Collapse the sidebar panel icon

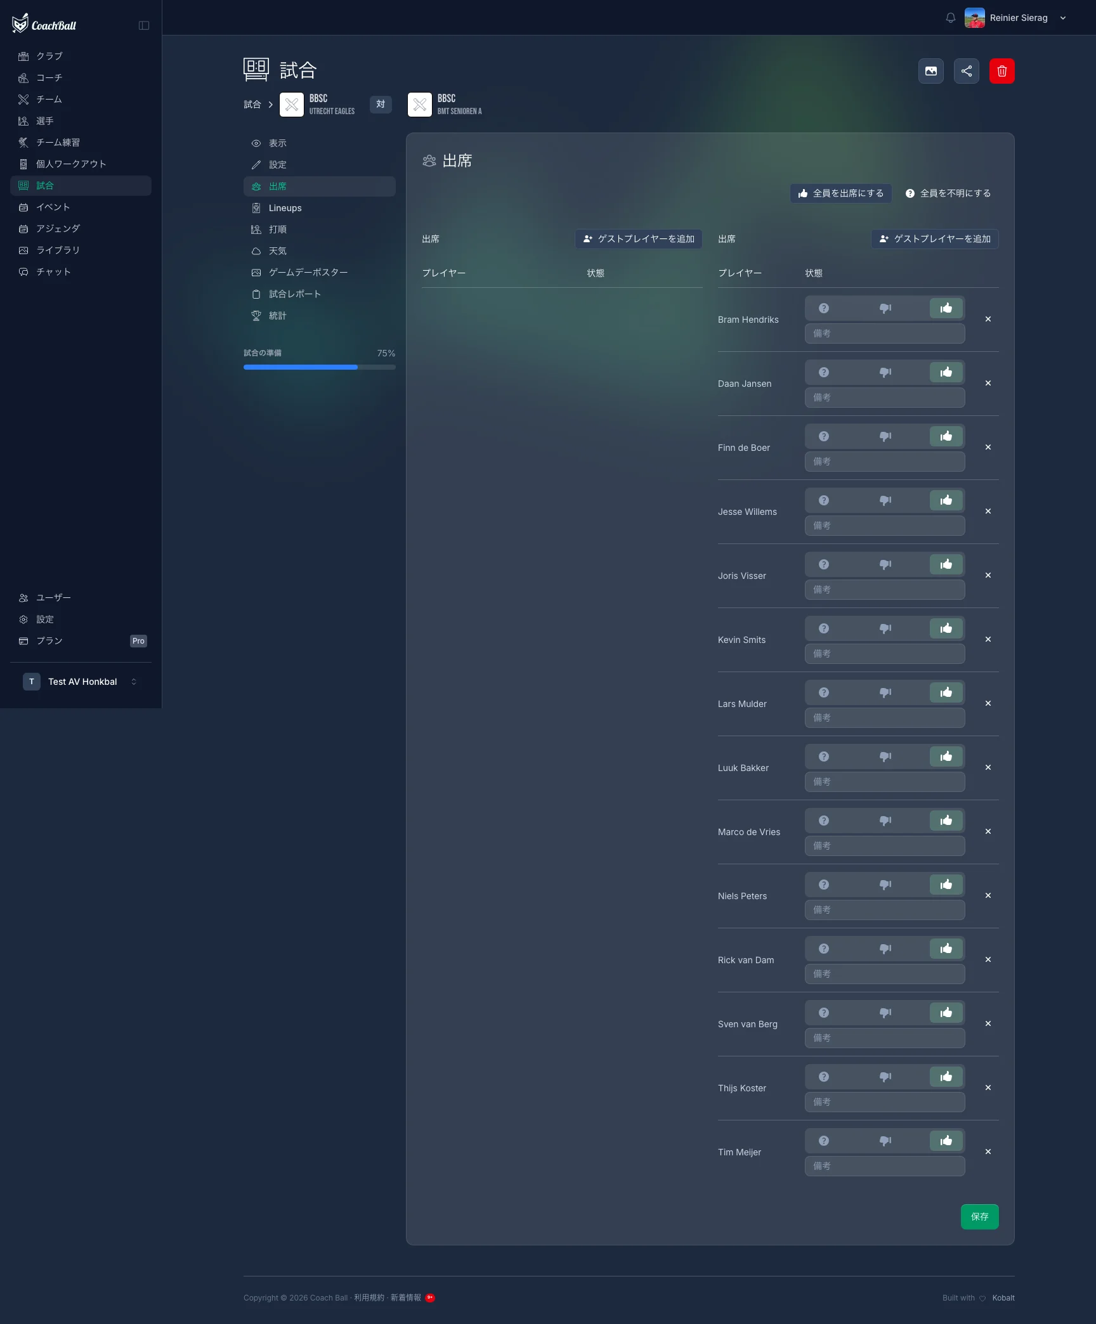144,25
